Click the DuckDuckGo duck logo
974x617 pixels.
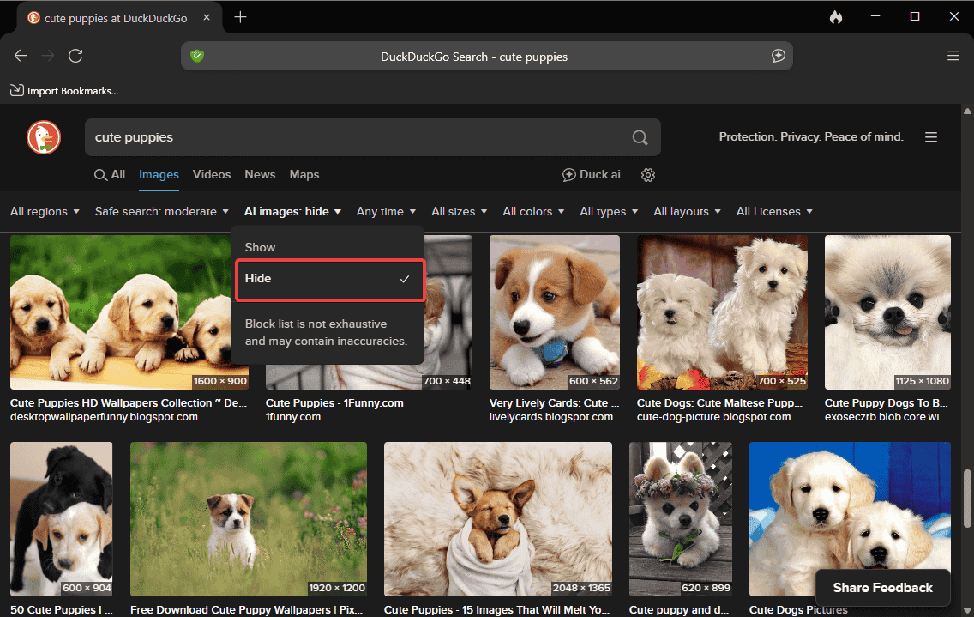click(x=43, y=137)
